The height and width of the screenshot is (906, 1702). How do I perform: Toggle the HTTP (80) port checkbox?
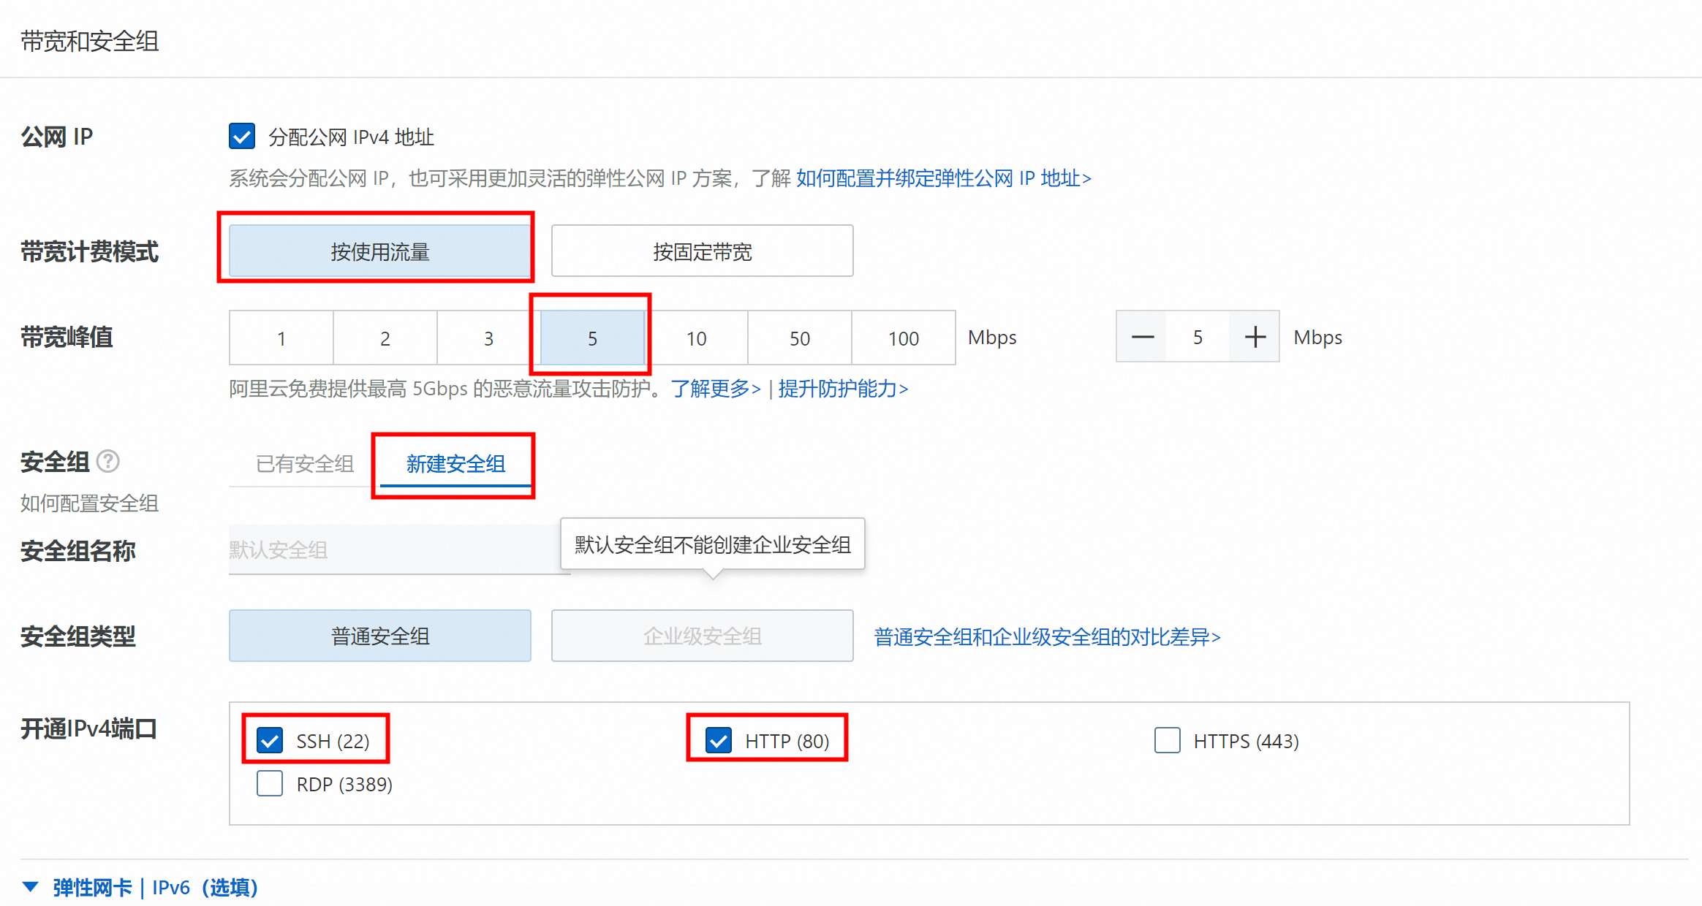coord(719,741)
